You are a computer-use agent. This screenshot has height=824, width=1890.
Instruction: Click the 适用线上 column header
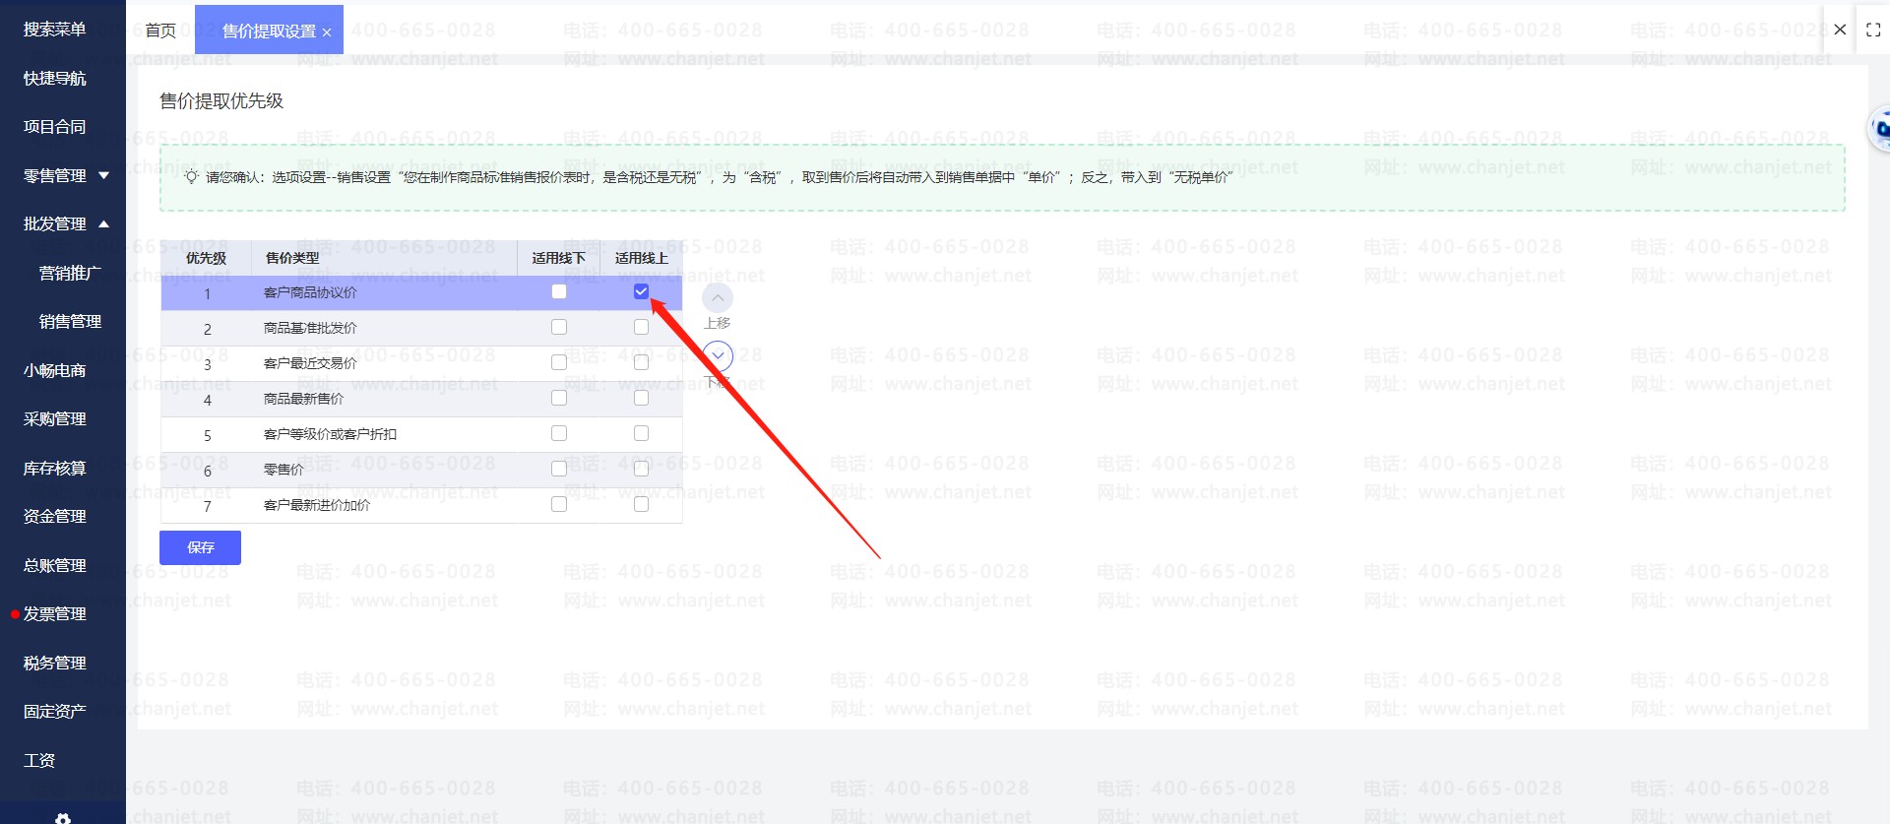coord(641,258)
